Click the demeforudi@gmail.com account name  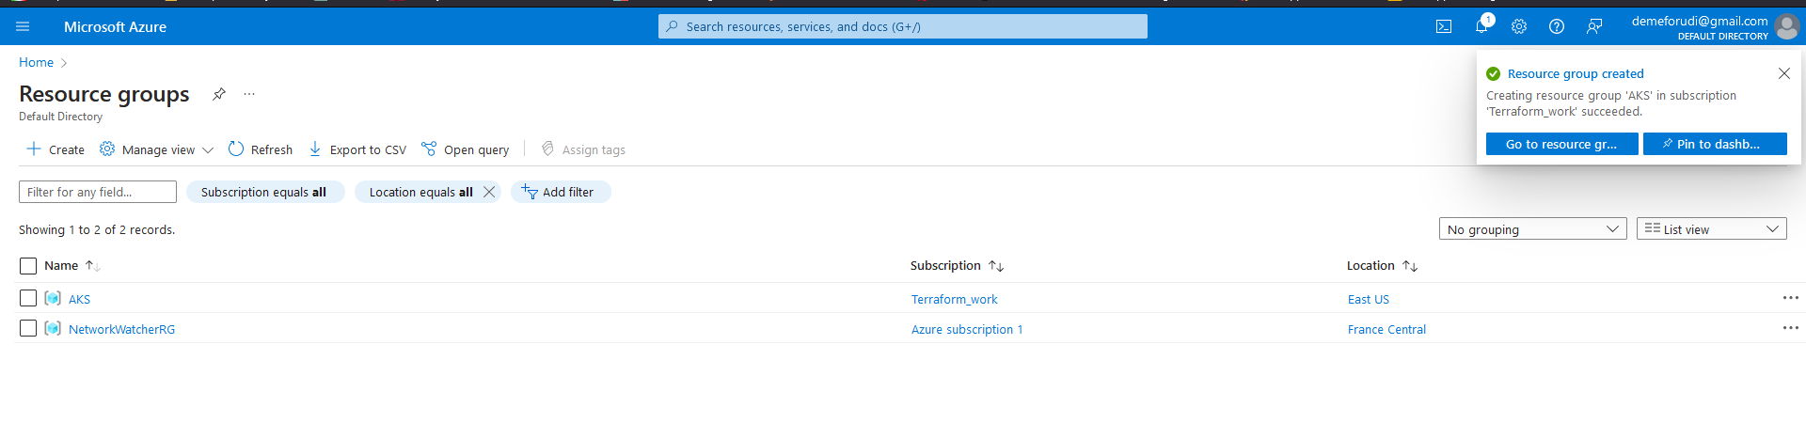coord(1699,21)
